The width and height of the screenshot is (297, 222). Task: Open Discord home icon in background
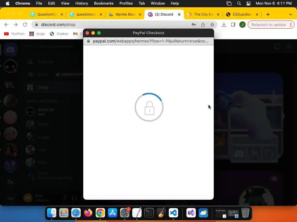pos(10,50)
